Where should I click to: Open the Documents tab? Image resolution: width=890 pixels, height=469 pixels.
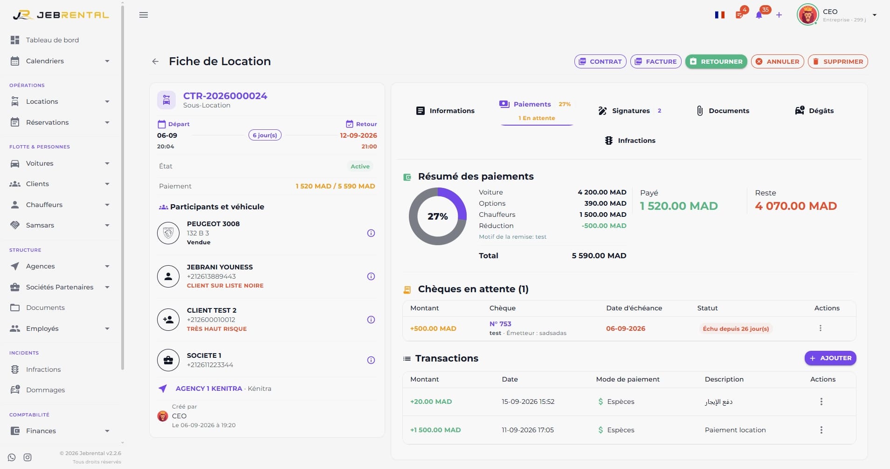tap(723, 111)
